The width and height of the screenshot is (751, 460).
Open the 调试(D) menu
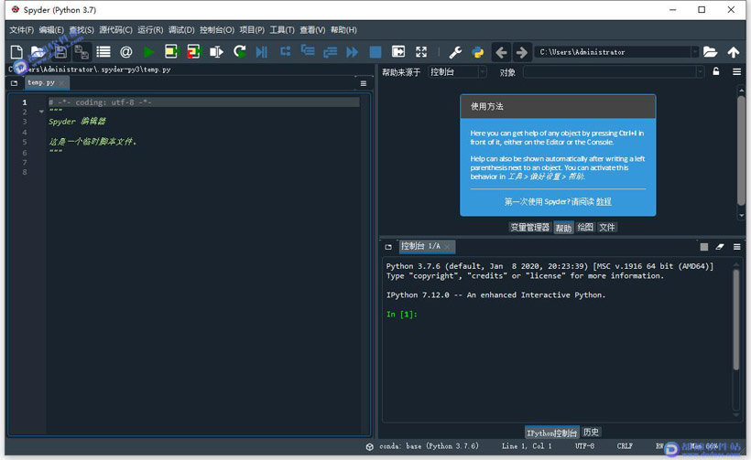coord(181,29)
